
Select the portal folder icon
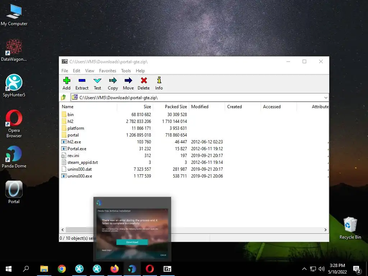(x=64, y=135)
